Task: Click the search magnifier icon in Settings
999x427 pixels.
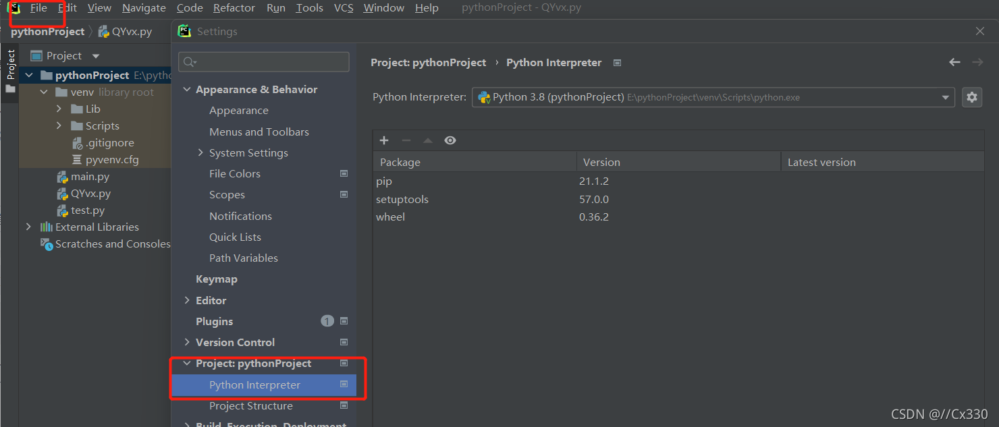Action: click(190, 62)
